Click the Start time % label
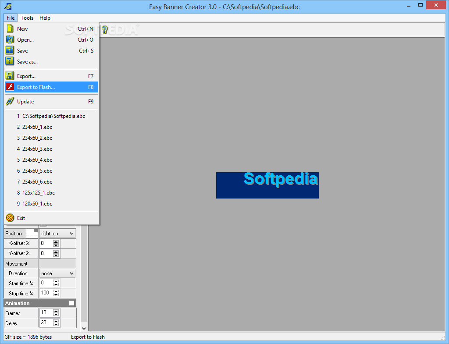The image size is (449, 344). pyautogui.click(x=21, y=284)
